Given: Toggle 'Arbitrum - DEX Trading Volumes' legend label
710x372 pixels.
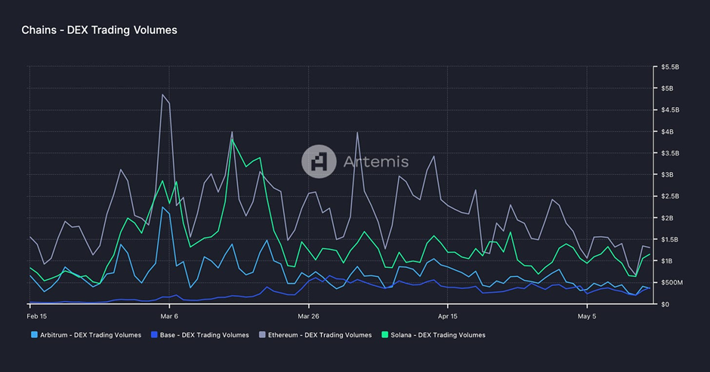Looking at the screenshot, I should [x=91, y=334].
